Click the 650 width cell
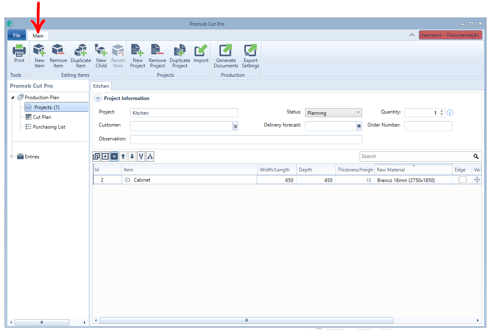The image size is (491, 331). point(276,180)
